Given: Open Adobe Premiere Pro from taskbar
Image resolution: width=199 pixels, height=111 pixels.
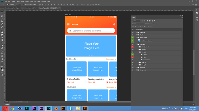Looking at the screenshot, I should pos(34,108).
